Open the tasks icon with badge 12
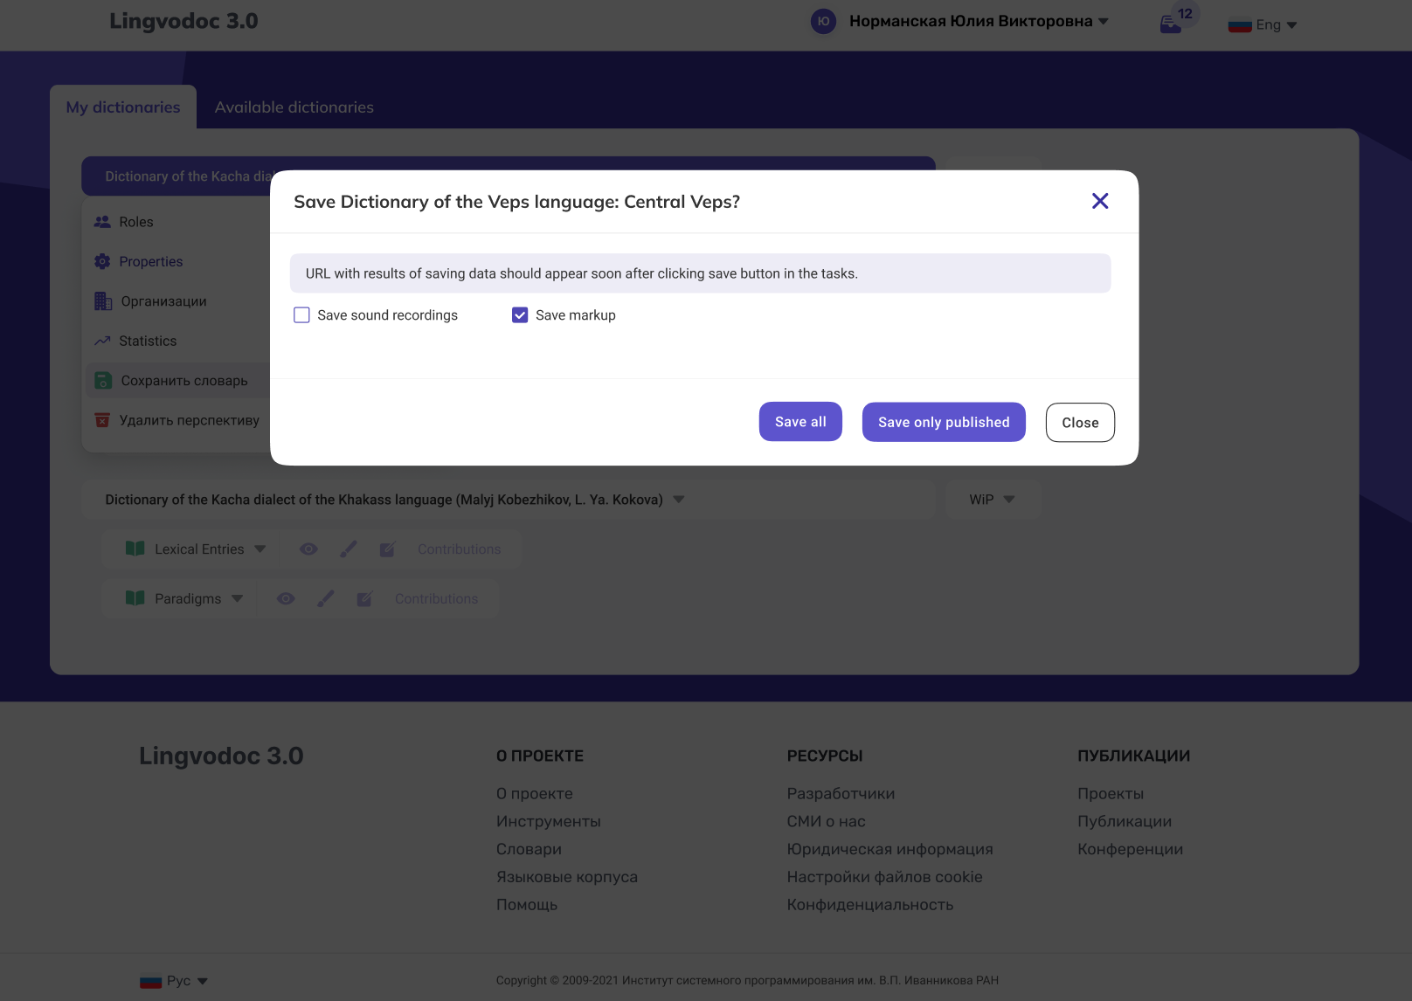Image resolution: width=1412 pixels, height=1001 pixels. (x=1172, y=24)
